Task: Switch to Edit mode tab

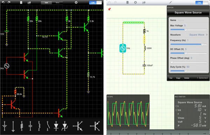Action: [46, 3]
